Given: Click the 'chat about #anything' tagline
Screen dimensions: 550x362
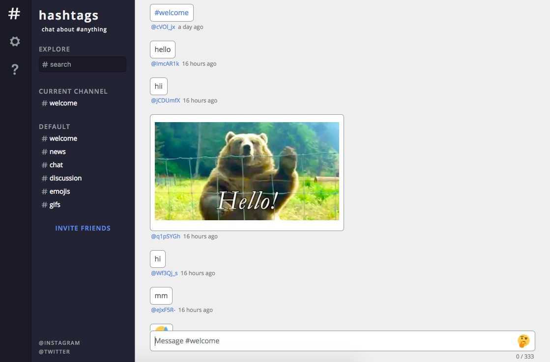Looking at the screenshot, I should tap(74, 29).
